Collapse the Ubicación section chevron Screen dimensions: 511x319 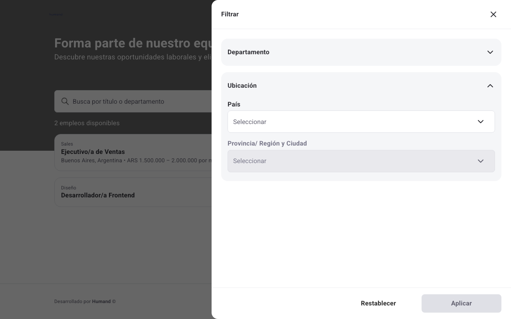pos(490,86)
